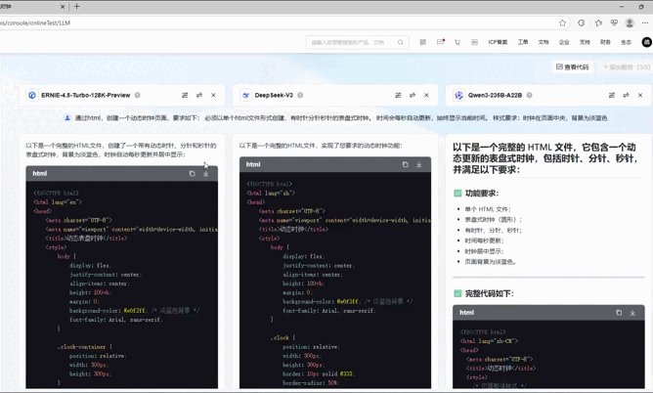Open messages icon with red dot
Screen dimensions: 653x393
440,42
